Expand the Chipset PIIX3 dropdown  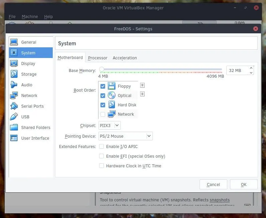(109, 126)
